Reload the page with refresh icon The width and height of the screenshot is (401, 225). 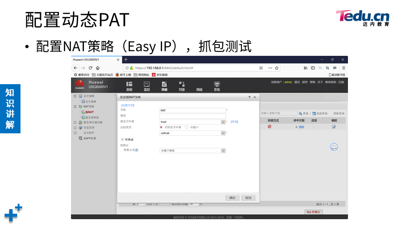90,68
